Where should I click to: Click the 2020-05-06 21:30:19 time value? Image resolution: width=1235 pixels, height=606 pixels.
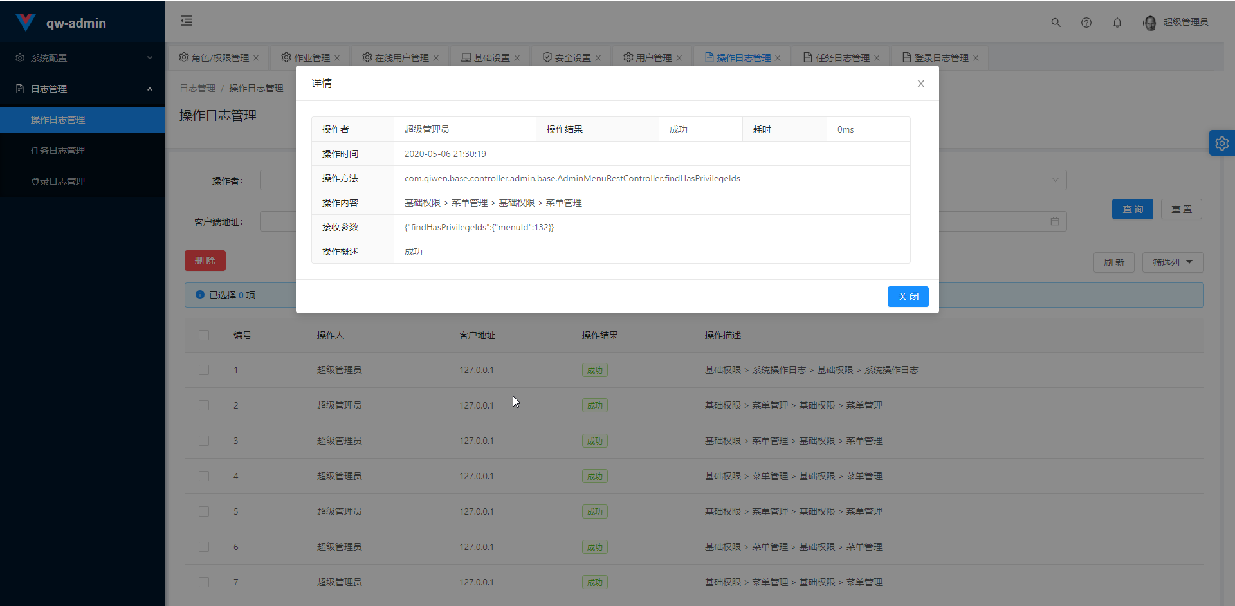(x=445, y=154)
